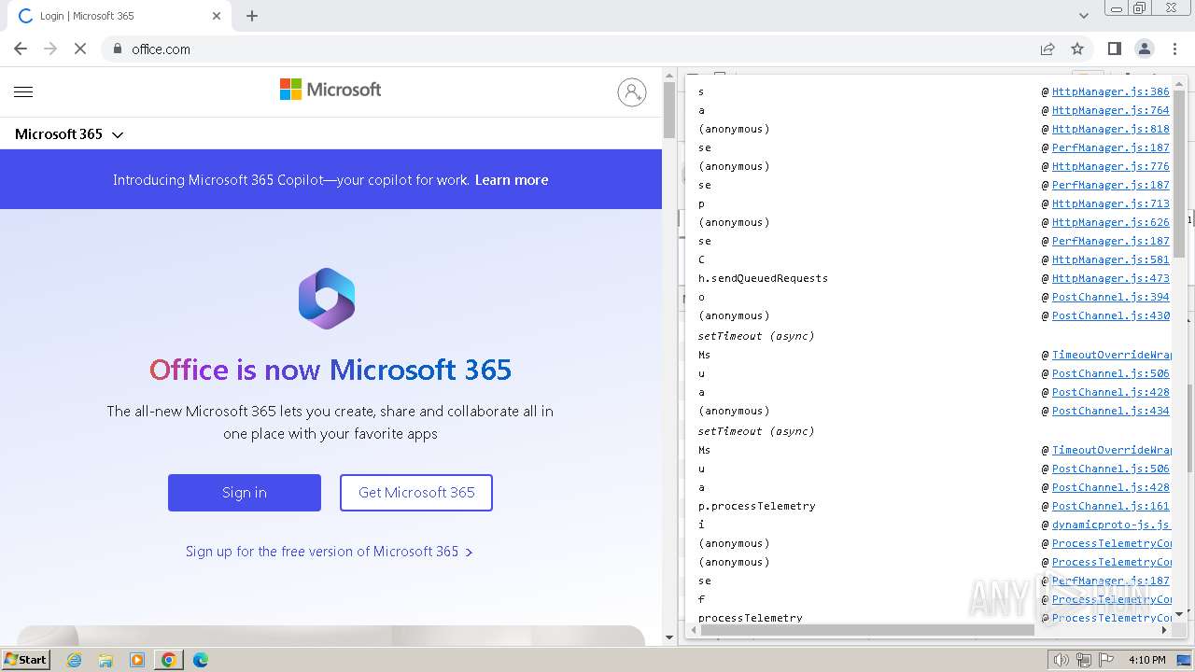Open the PostChannel.js:434 source link

tap(1110, 411)
